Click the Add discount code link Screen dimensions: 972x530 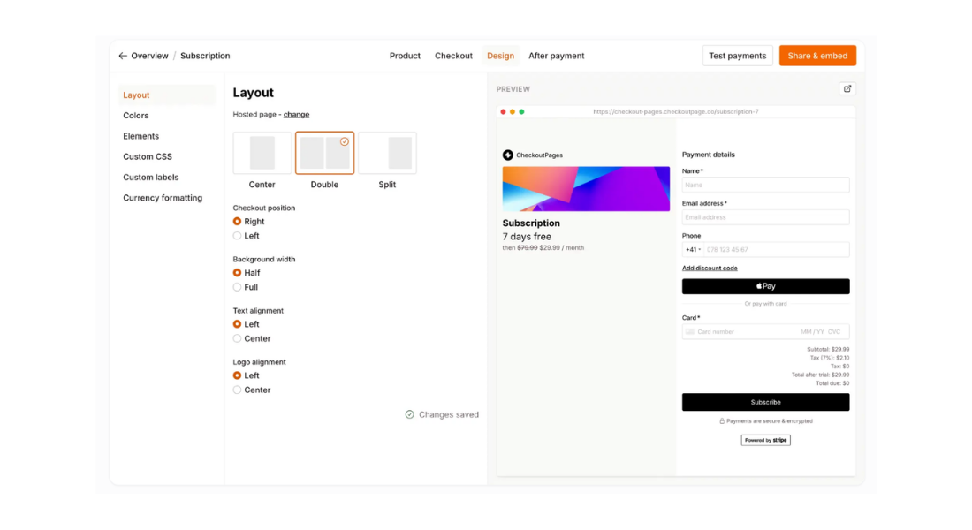tap(710, 268)
